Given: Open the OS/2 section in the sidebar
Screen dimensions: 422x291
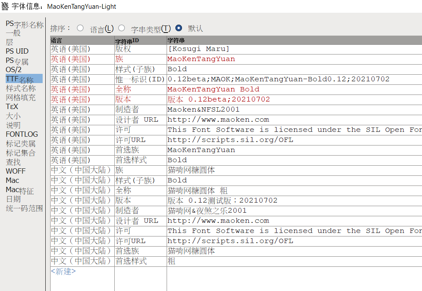Looking at the screenshot, I should 14,69.
